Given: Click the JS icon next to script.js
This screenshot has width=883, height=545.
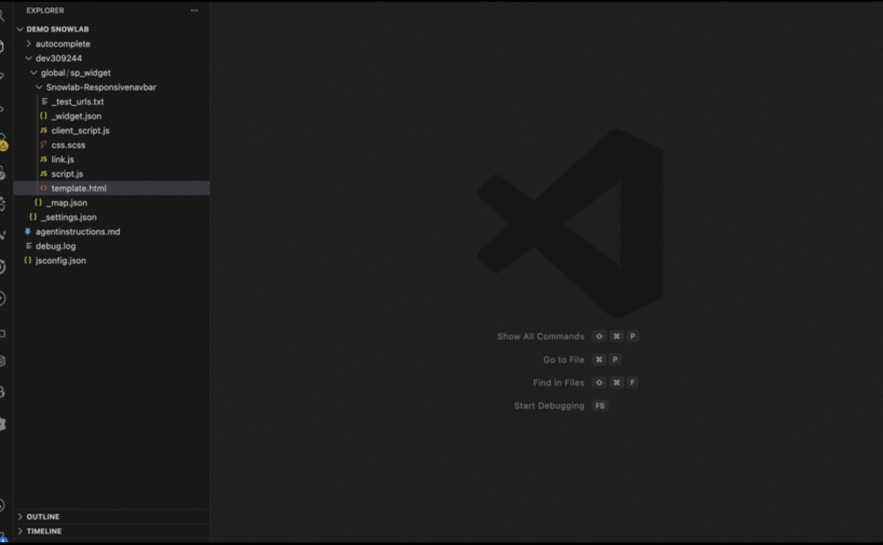Looking at the screenshot, I should coord(43,174).
